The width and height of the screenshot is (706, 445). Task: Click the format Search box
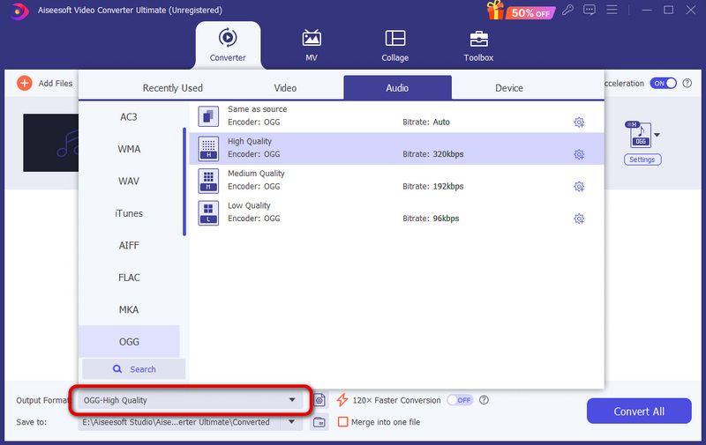(134, 369)
